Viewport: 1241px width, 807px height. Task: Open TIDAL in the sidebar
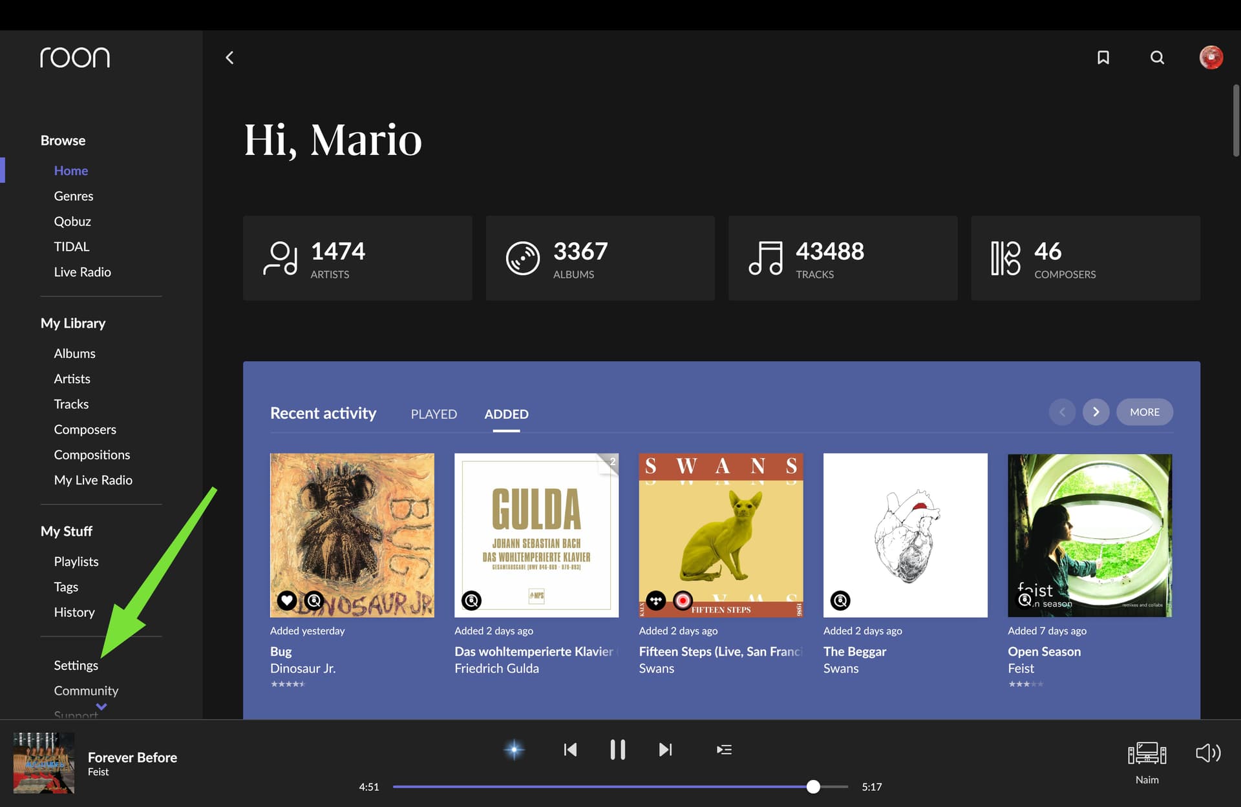(72, 246)
